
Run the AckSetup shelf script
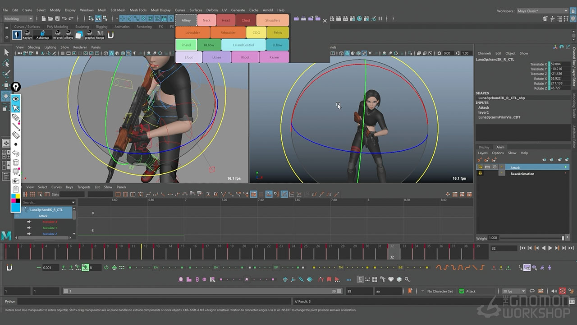pos(42,35)
